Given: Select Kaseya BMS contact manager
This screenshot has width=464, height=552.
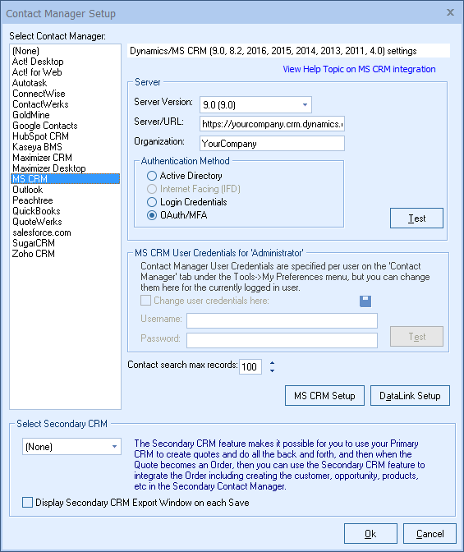Looking at the screenshot, I should 65,147.
